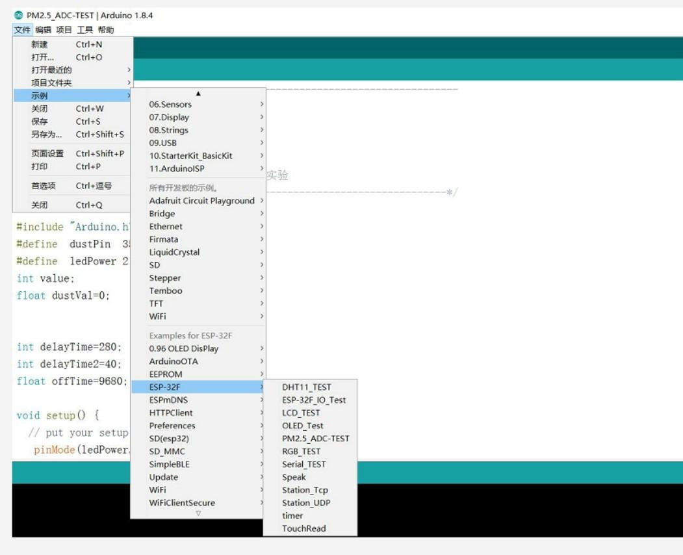The width and height of the screenshot is (683, 555).
Task: Open HTTPClient examples submenu
Action: tap(198, 413)
